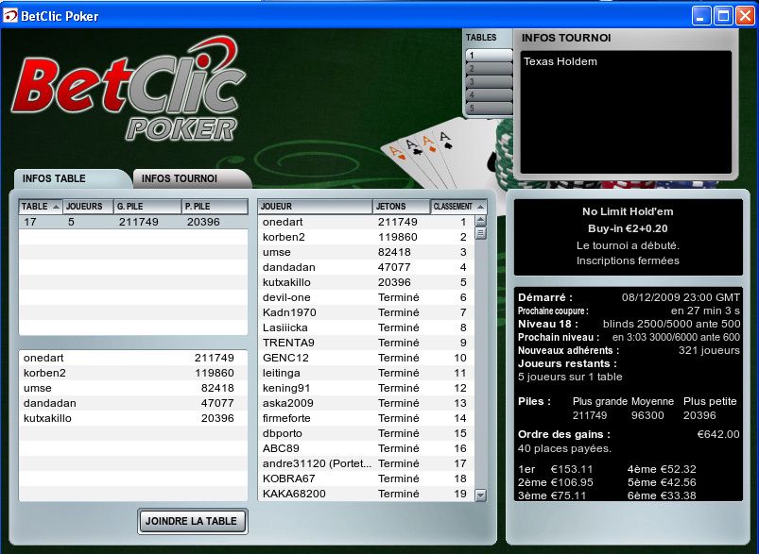
Task: Select umse row ranked classement 3
Action: click(366, 252)
